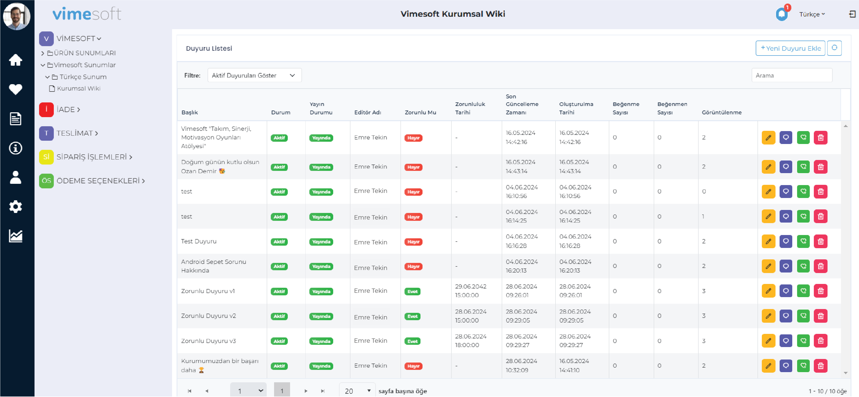The width and height of the screenshot is (859, 397).
Task: Edit the Zorunlu Duyuru v3 announcement
Action: [768, 341]
